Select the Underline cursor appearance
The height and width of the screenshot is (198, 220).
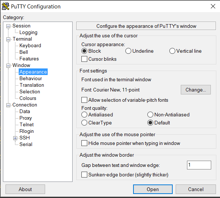pyautogui.click(x=128, y=51)
